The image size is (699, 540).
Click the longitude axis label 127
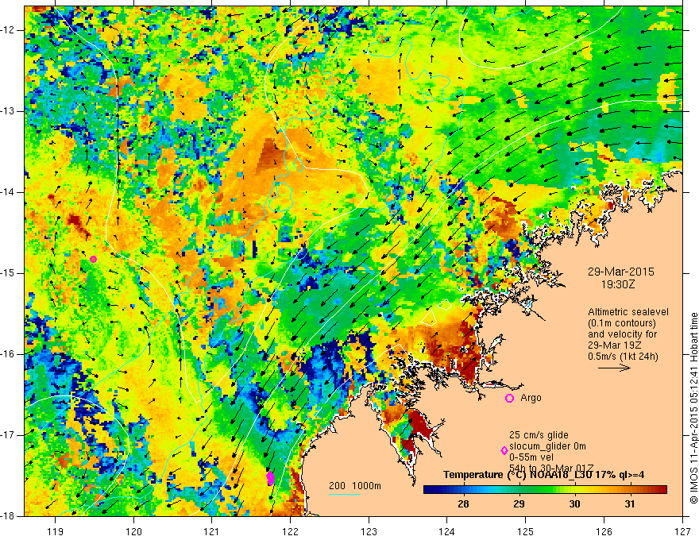[682, 532]
